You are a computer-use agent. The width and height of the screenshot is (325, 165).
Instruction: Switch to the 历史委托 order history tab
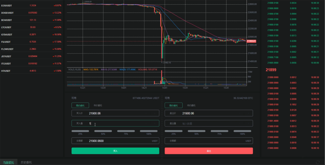pyautogui.click(x=26, y=163)
